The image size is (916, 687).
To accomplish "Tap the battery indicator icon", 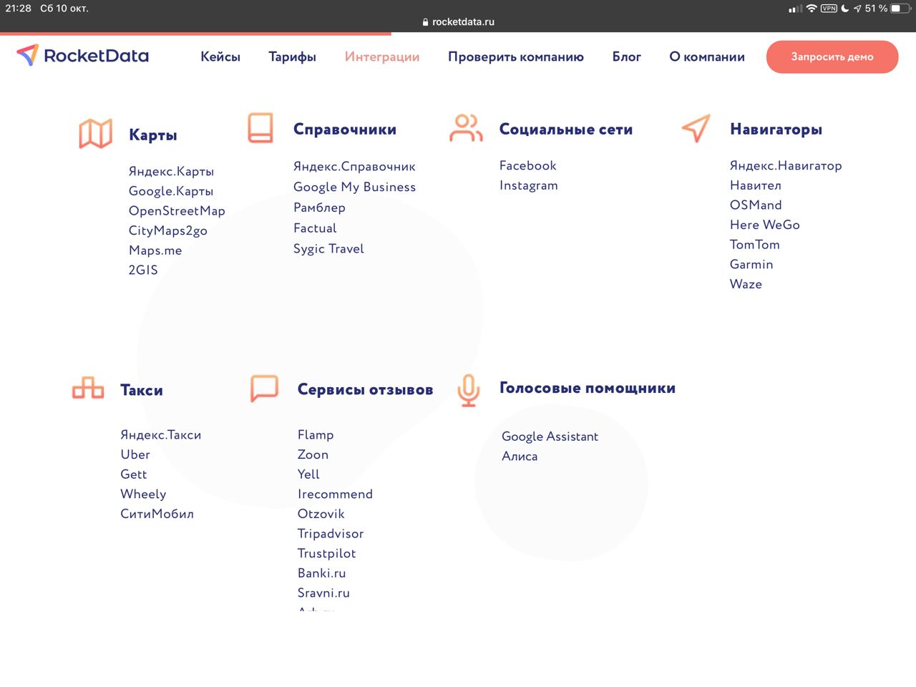I will pos(900,9).
